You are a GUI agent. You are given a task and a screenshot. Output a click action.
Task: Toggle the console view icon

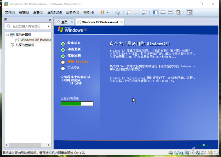189,12
